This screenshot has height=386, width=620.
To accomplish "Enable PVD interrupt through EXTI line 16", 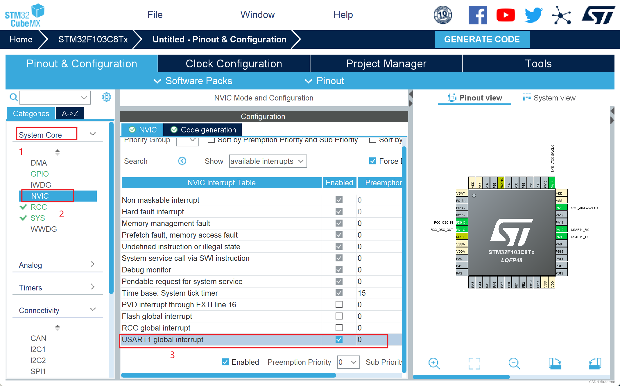I will (339, 304).
